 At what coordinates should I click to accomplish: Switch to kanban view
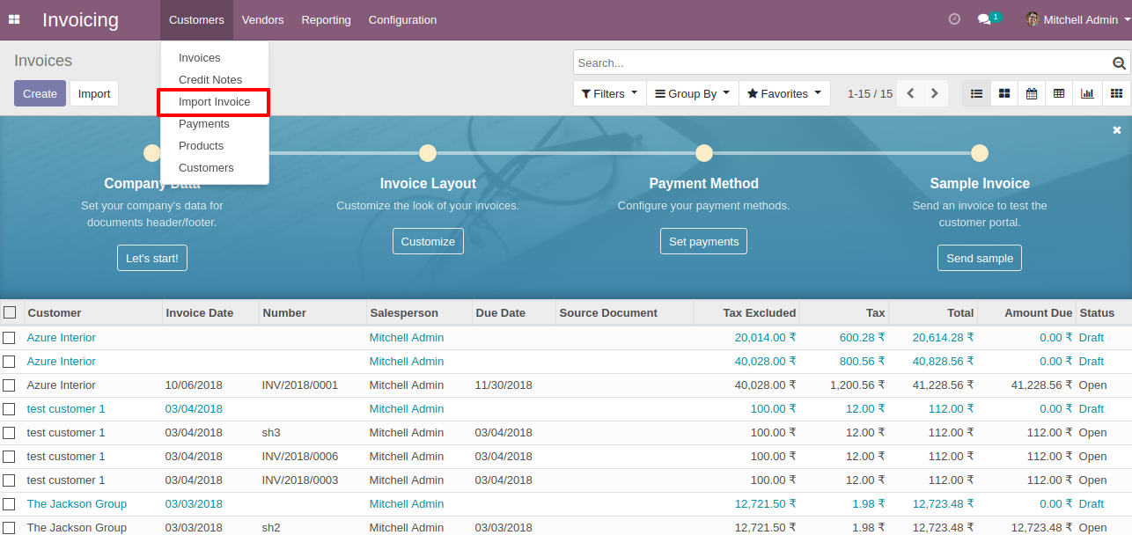1003,93
